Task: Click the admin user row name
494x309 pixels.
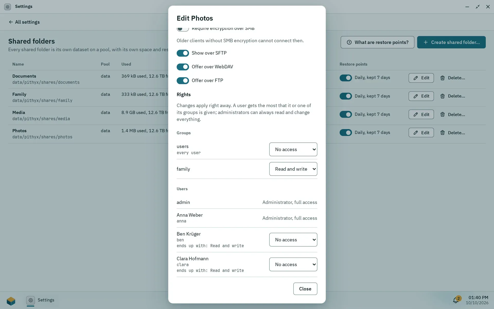Action: point(183,202)
